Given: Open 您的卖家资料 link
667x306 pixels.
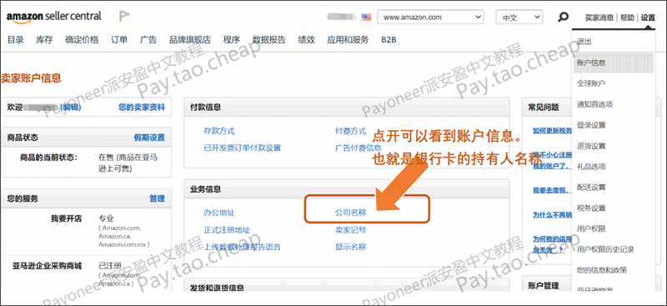Looking at the screenshot, I should tap(142, 108).
